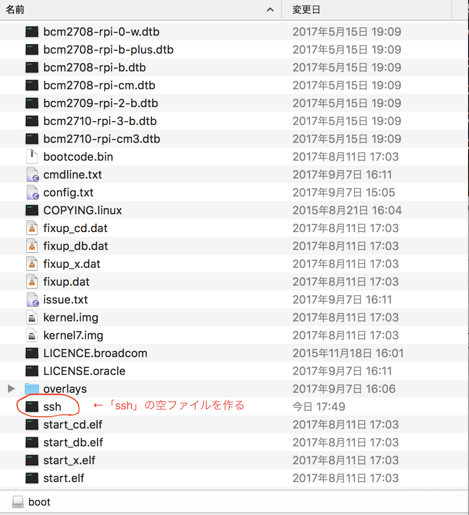Click the boot volume icon in the status bar

17,502
